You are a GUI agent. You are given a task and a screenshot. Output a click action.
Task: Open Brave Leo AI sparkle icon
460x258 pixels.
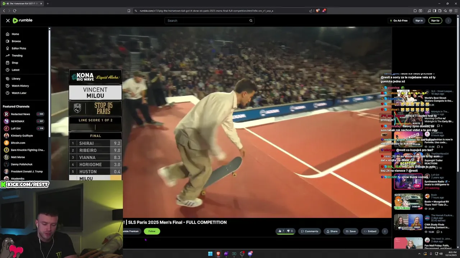click(x=445, y=11)
